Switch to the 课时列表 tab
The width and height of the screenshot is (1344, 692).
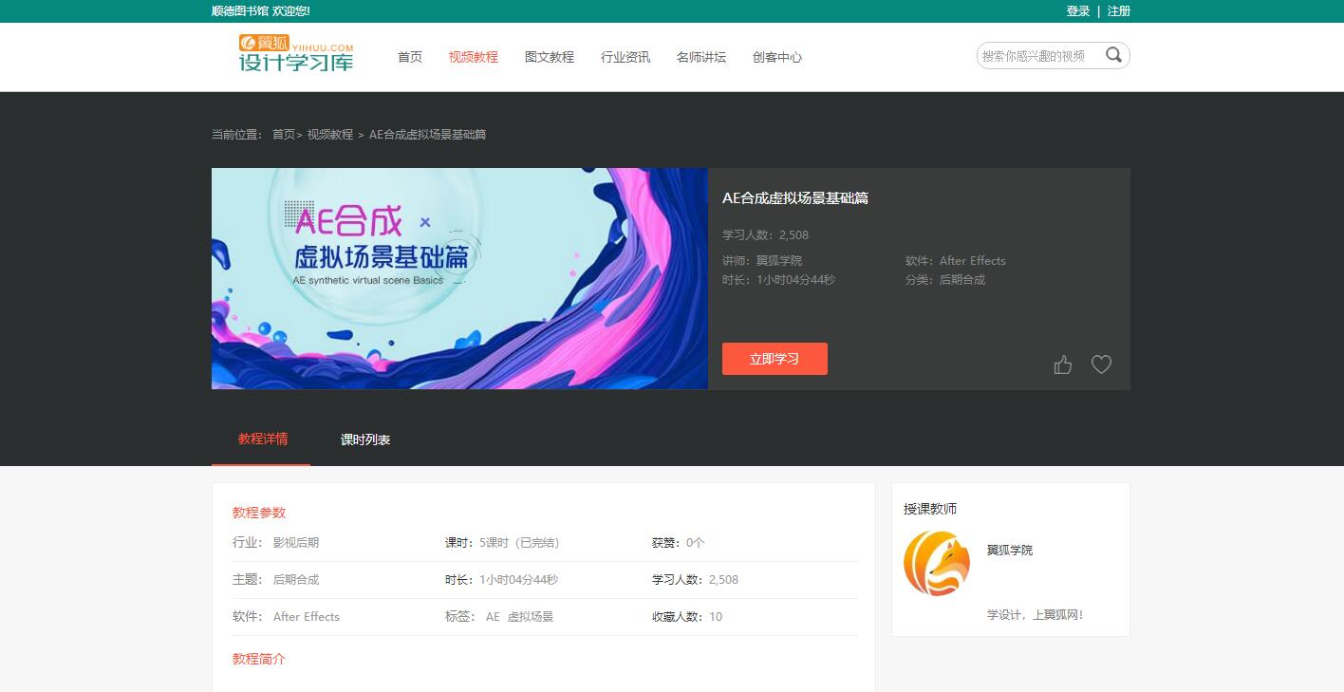pos(365,440)
